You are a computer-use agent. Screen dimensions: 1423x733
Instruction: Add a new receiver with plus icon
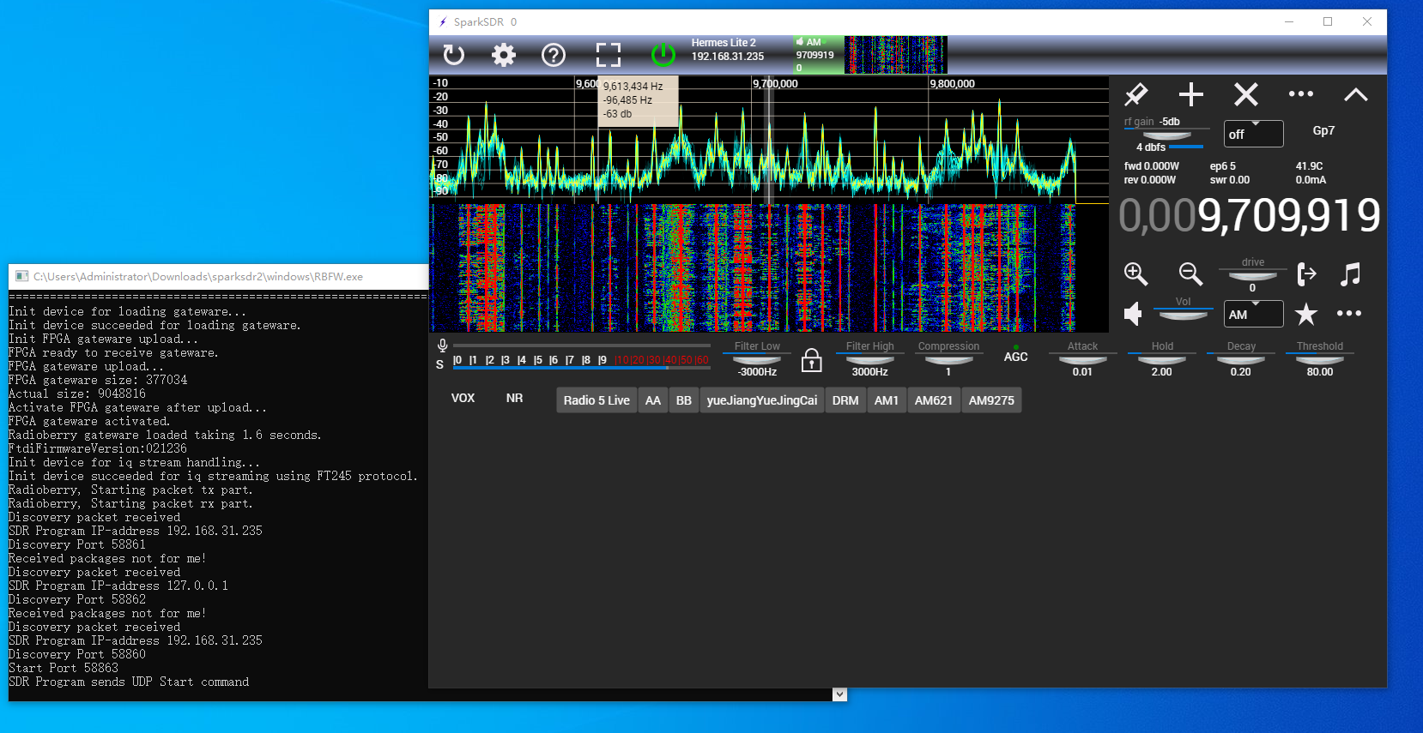(1190, 94)
